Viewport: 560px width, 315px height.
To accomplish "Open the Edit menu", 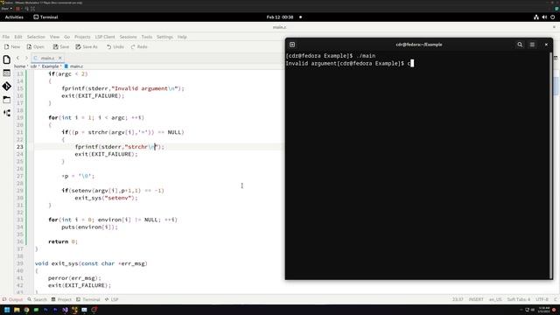I will click(18, 37).
